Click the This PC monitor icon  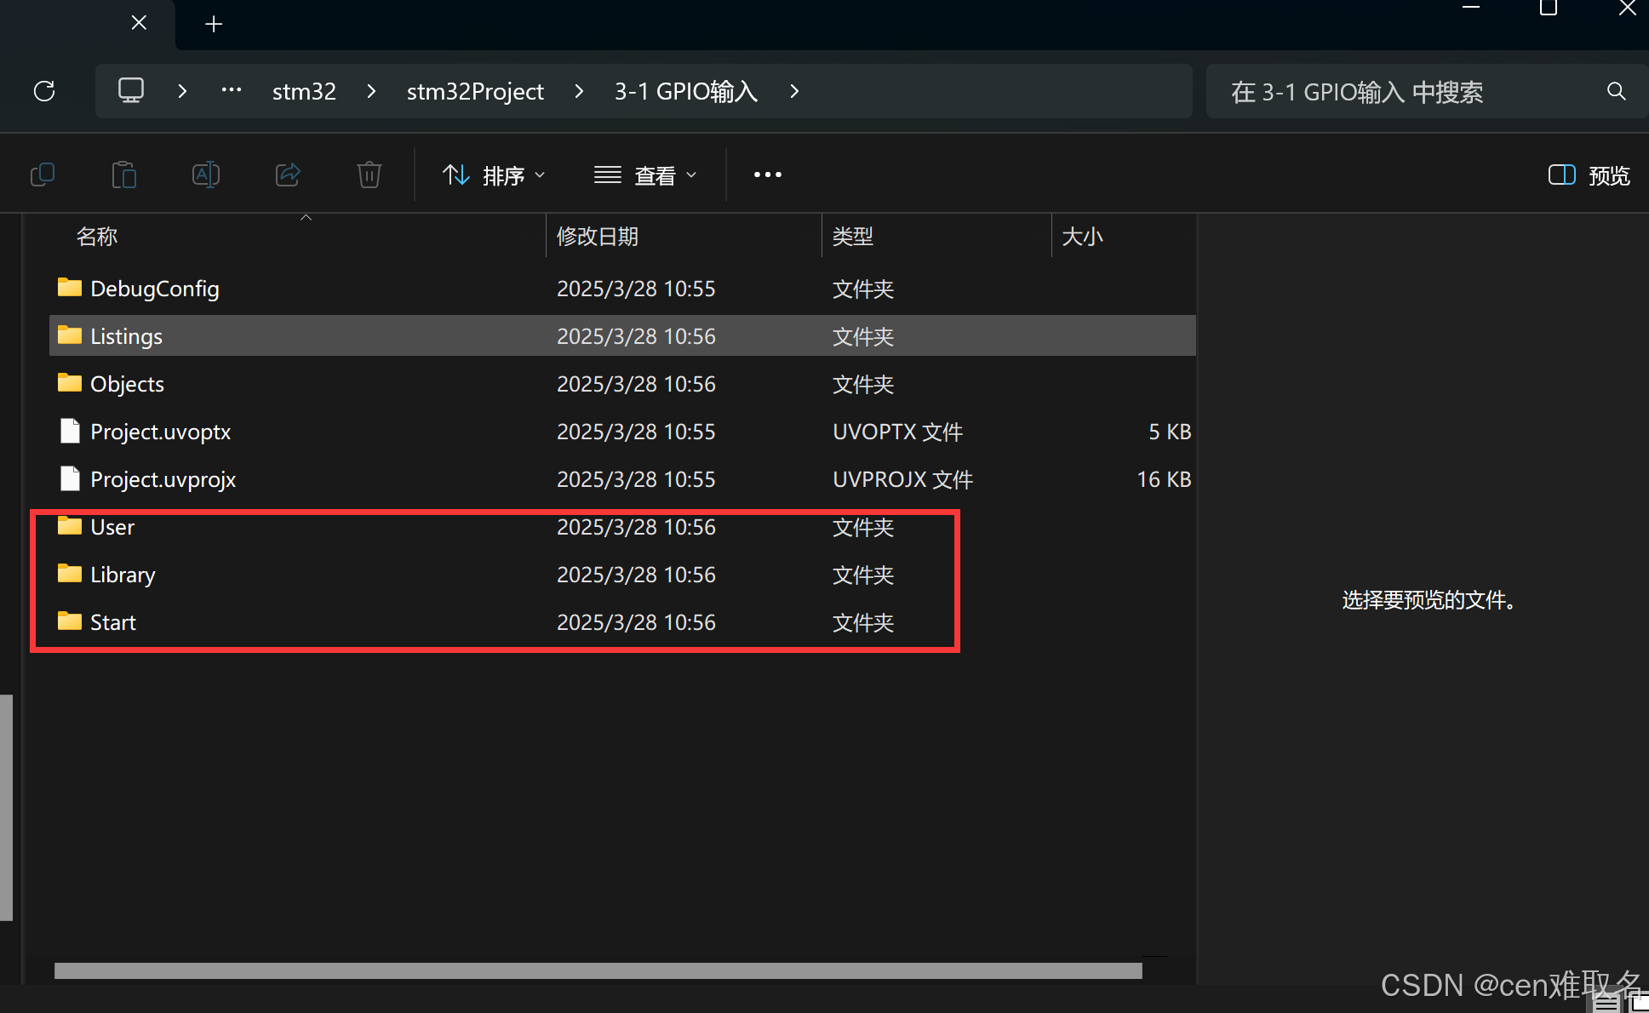point(131,91)
